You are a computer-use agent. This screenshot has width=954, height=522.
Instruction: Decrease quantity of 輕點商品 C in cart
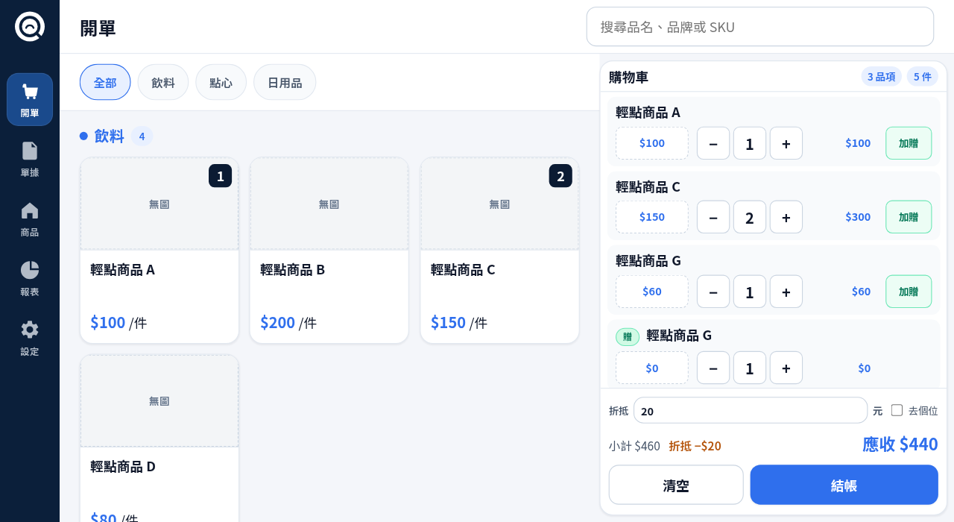tap(713, 217)
